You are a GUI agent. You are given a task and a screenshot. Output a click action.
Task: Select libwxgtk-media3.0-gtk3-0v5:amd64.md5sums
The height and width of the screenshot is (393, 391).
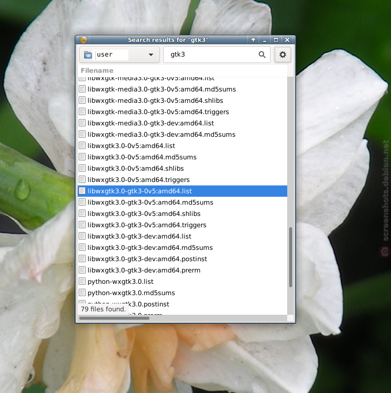click(x=183, y=89)
